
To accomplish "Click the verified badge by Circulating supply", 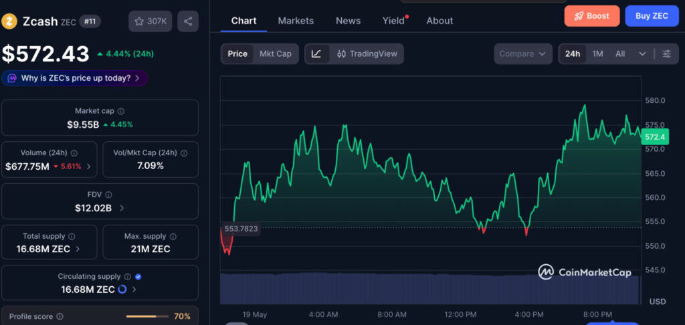I will [x=138, y=276].
